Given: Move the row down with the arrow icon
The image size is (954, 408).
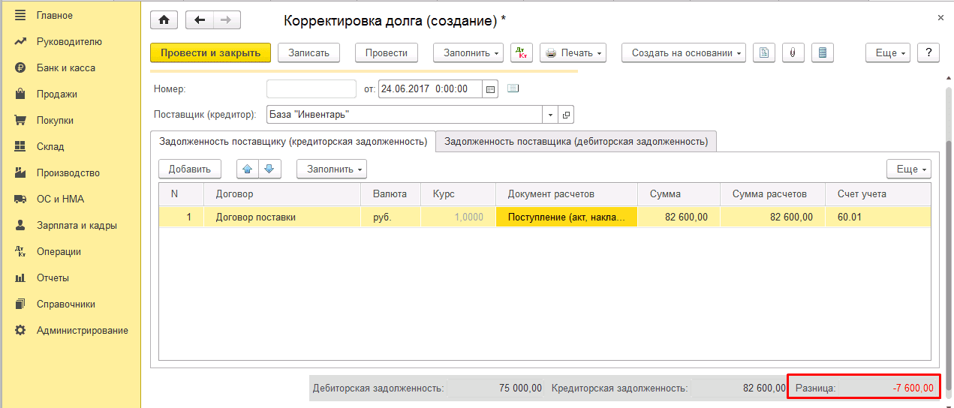Looking at the screenshot, I should click(x=269, y=169).
